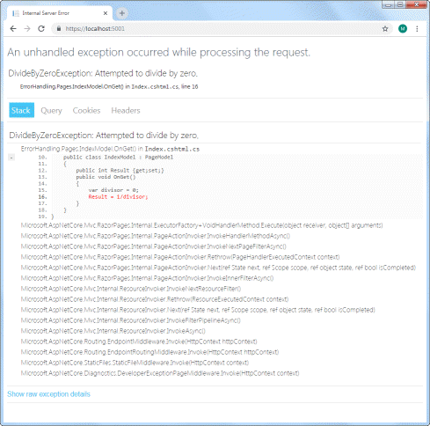Open a new tab with plus button
Viewport: 430px width, 426px height.
coord(122,13)
